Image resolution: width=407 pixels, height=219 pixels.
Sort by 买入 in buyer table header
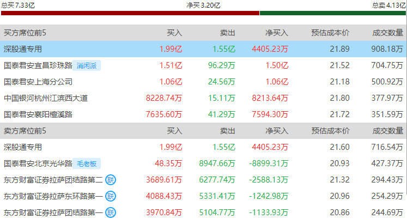(x=174, y=33)
